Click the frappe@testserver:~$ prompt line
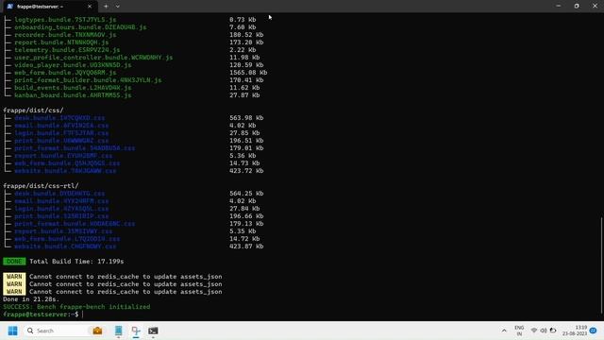Viewport: 604px width, 340px height. (41, 314)
